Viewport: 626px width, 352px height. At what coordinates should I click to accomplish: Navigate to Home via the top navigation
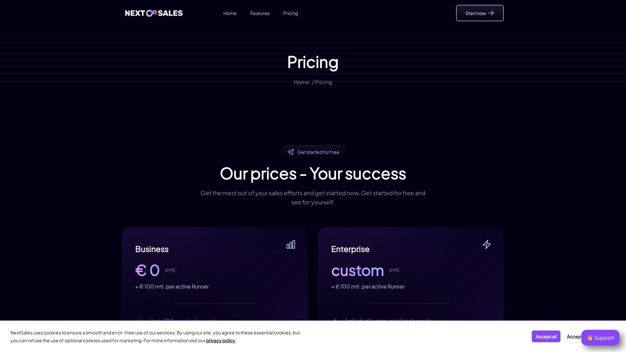230,13
